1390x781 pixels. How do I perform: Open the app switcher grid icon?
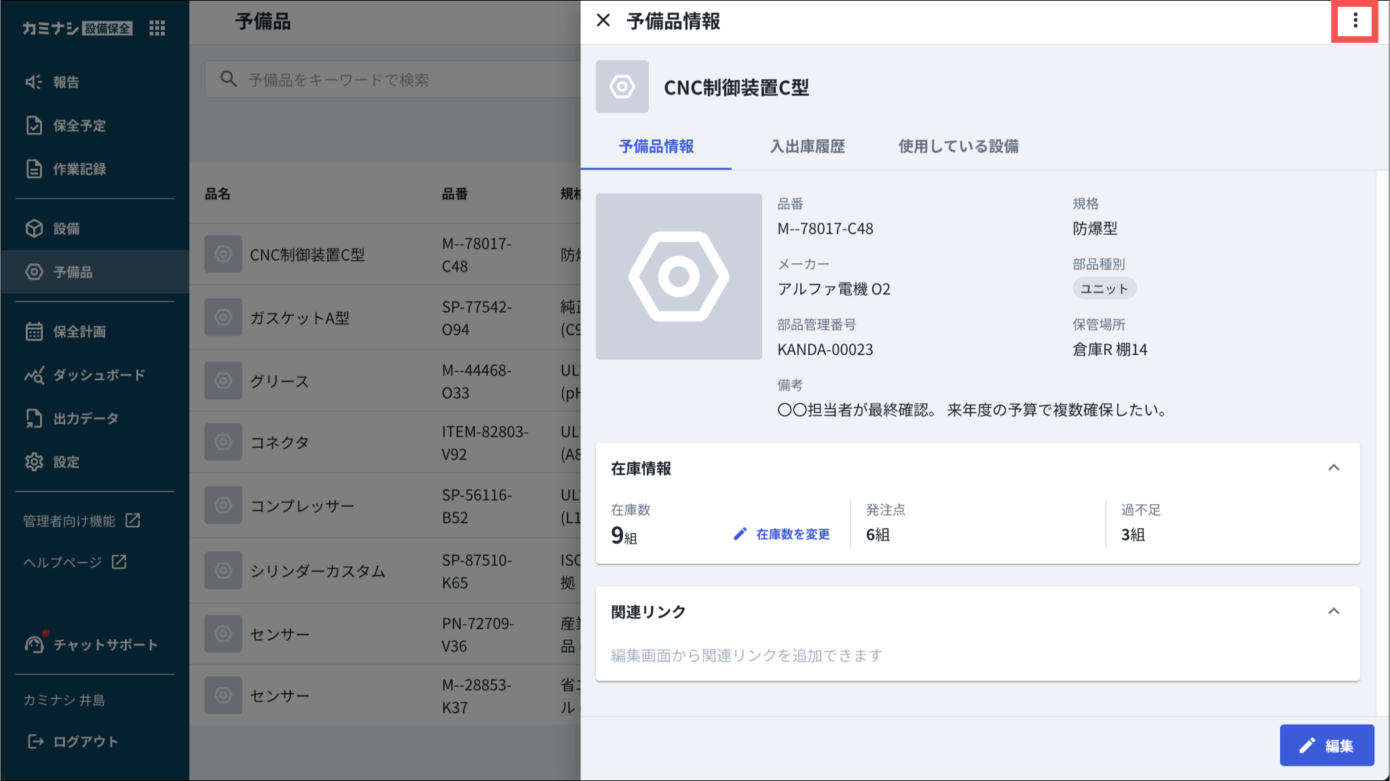point(157,28)
